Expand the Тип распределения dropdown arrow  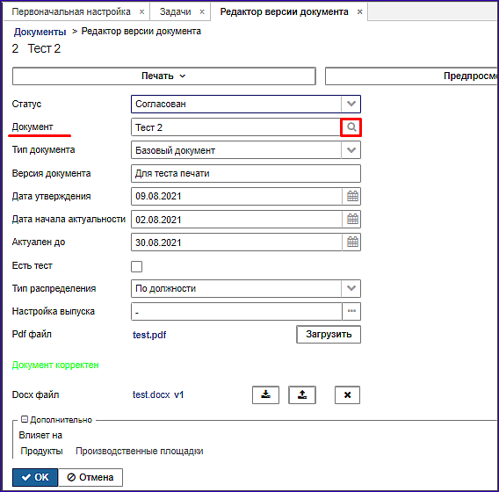coord(351,288)
